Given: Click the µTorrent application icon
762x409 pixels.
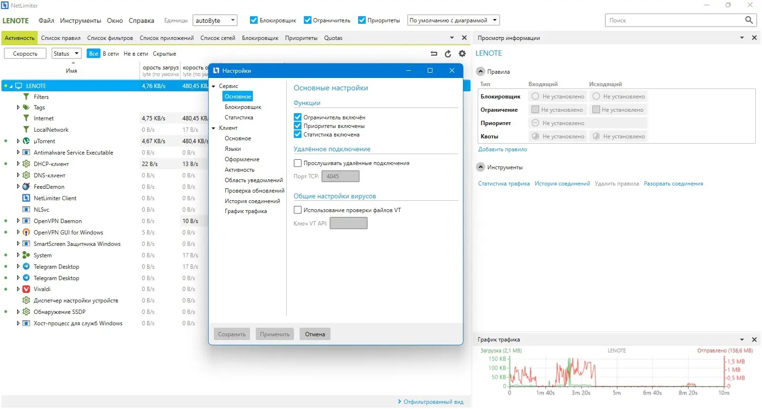Looking at the screenshot, I should [x=26, y=141].
